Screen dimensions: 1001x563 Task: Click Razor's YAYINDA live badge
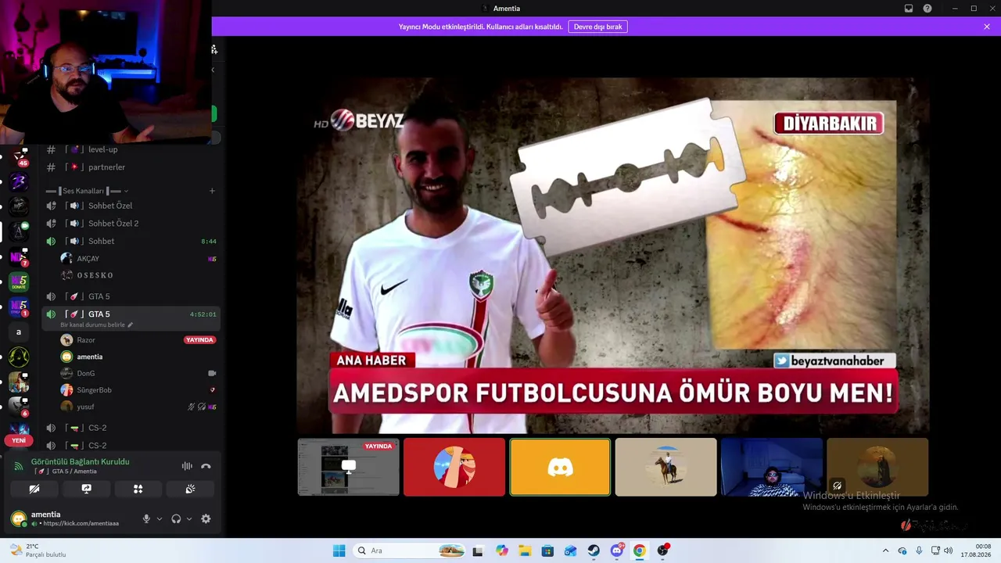(x=199, y=340)
